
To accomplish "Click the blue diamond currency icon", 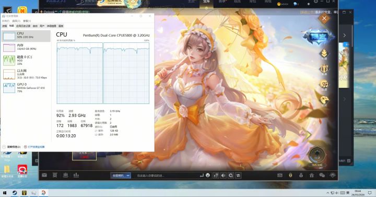I will tap(295, 4).
